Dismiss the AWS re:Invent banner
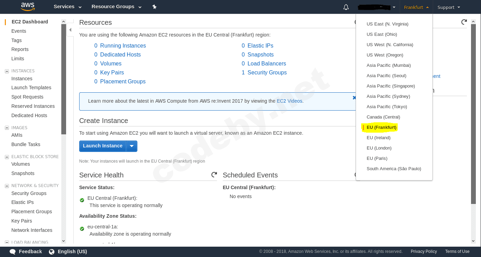 click(354, 97)
